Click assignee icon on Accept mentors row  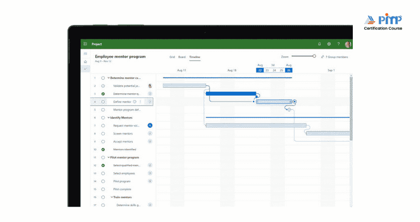pyautogui.click(x=150, y=142)
